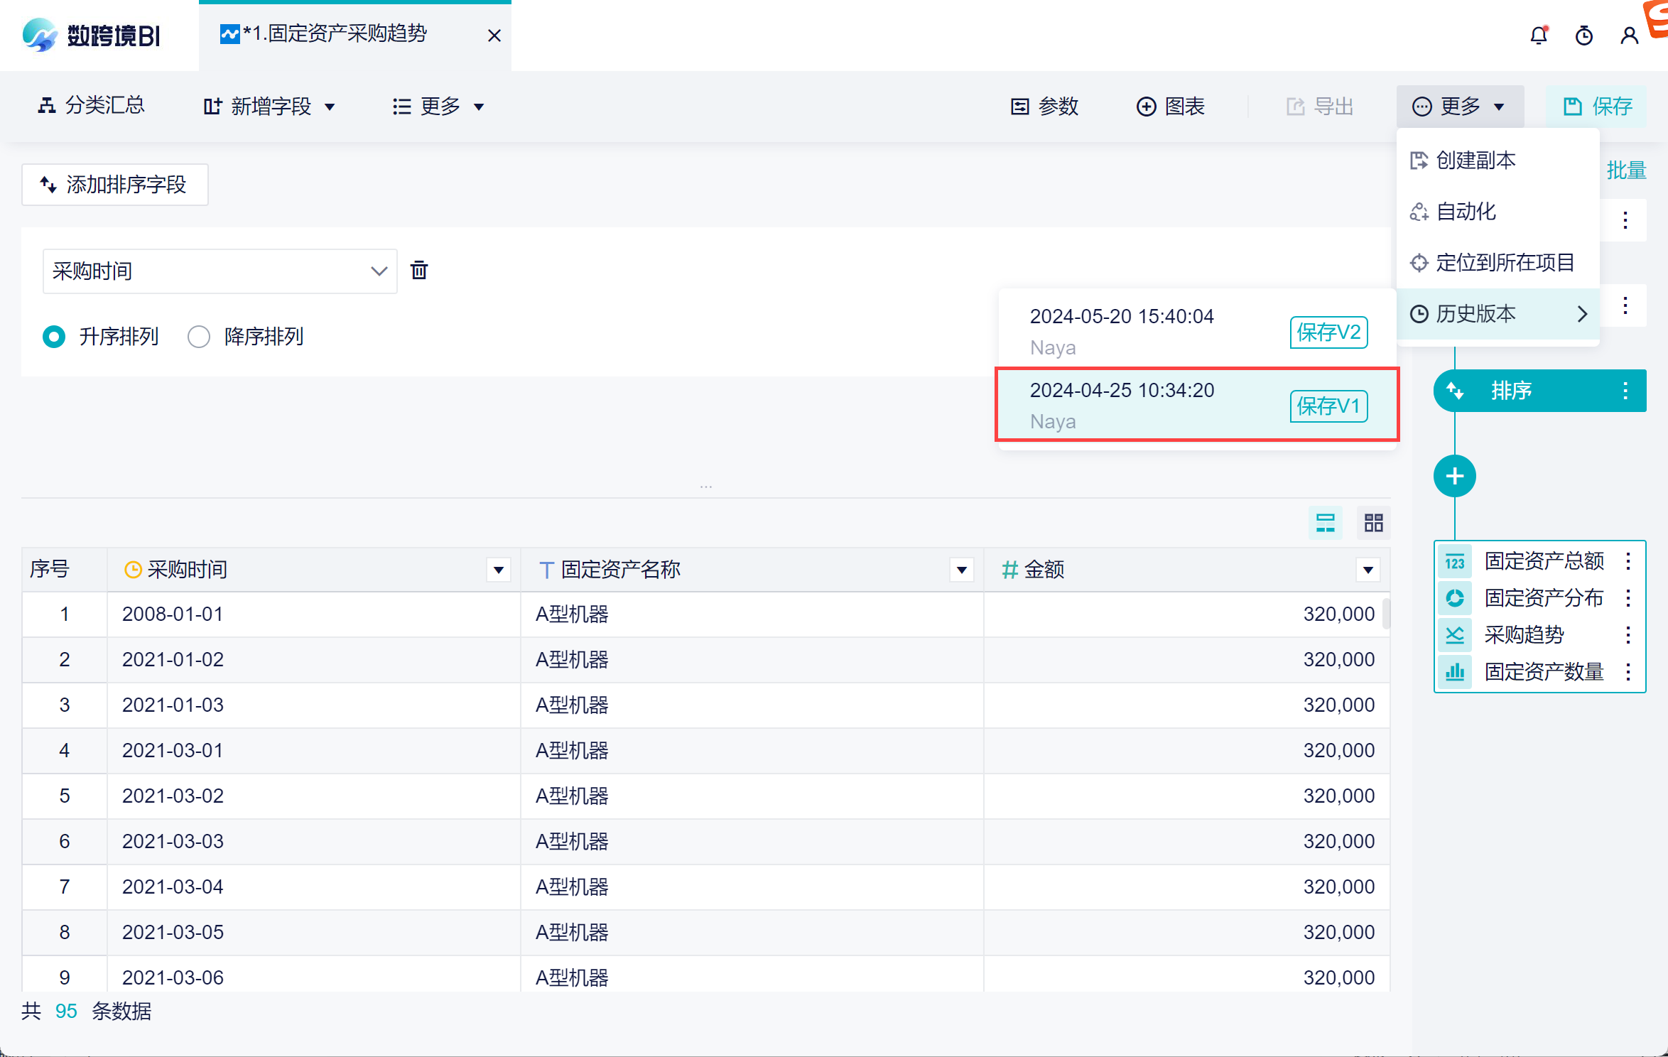Open filter arrow on 金额 column
The image size is (1668, 1057).
point(1368,570)
